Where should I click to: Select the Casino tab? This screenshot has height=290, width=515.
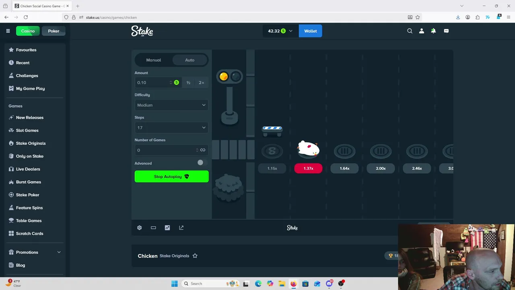(28, 31)
